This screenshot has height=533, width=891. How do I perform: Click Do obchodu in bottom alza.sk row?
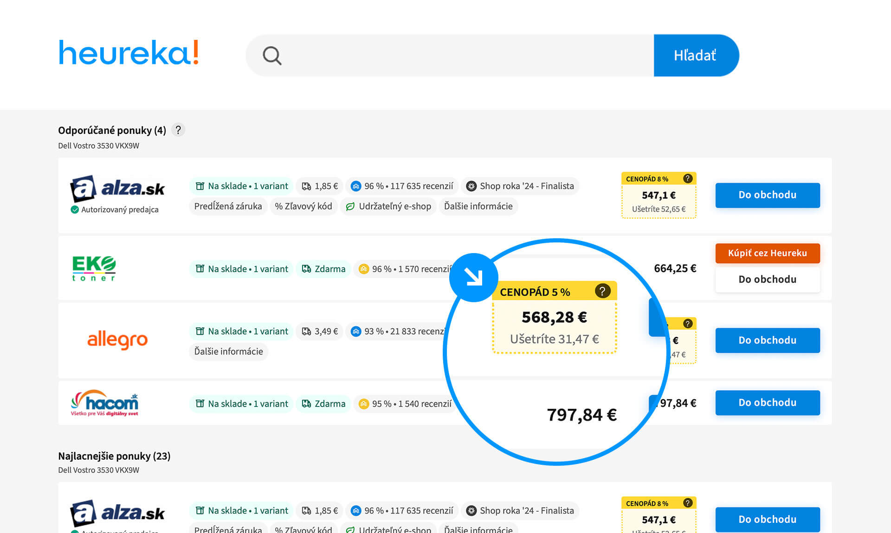click(x=768, y=520)
